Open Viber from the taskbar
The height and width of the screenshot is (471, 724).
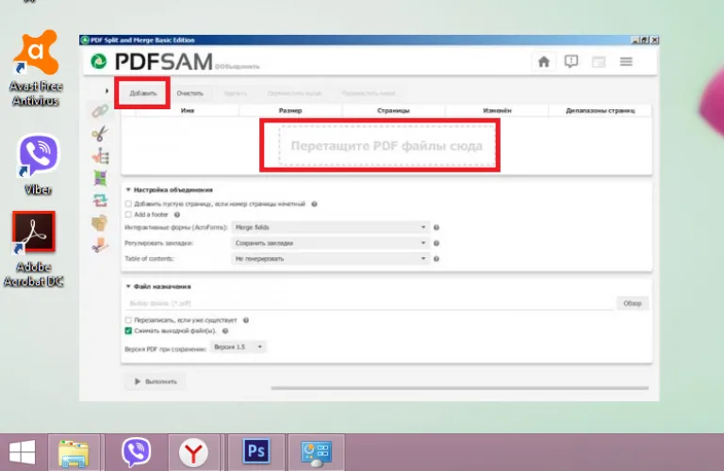[136, 452]
